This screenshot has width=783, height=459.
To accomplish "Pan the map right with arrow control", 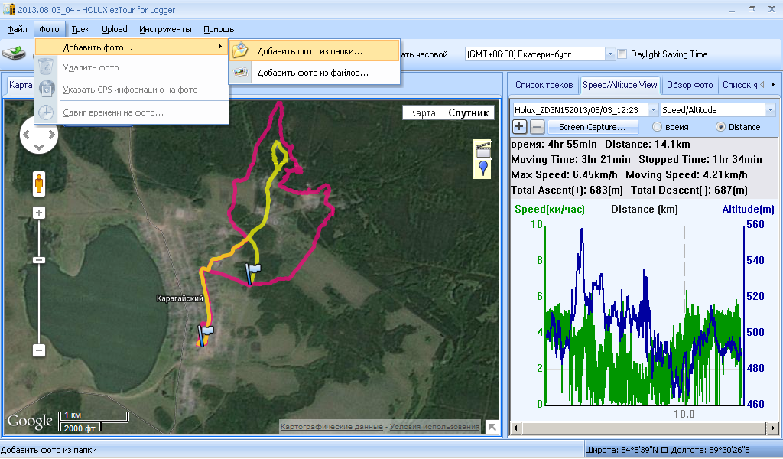I will [x=51, y=135].
